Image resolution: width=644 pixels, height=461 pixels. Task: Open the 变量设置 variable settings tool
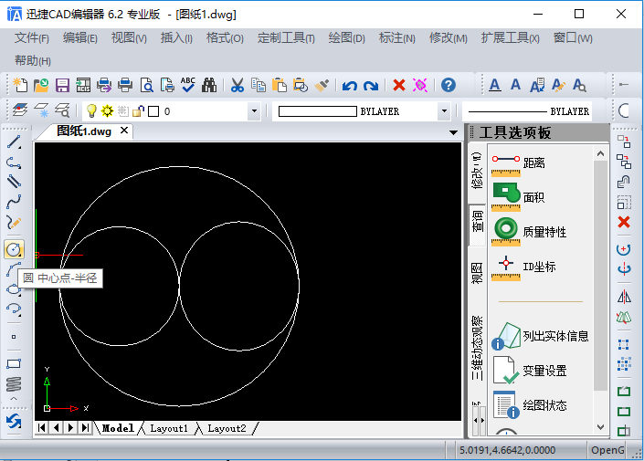pos(530,371)
